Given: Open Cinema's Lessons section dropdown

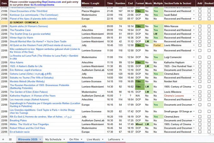Looking at the screenshot, I should [x=194, y=96].
